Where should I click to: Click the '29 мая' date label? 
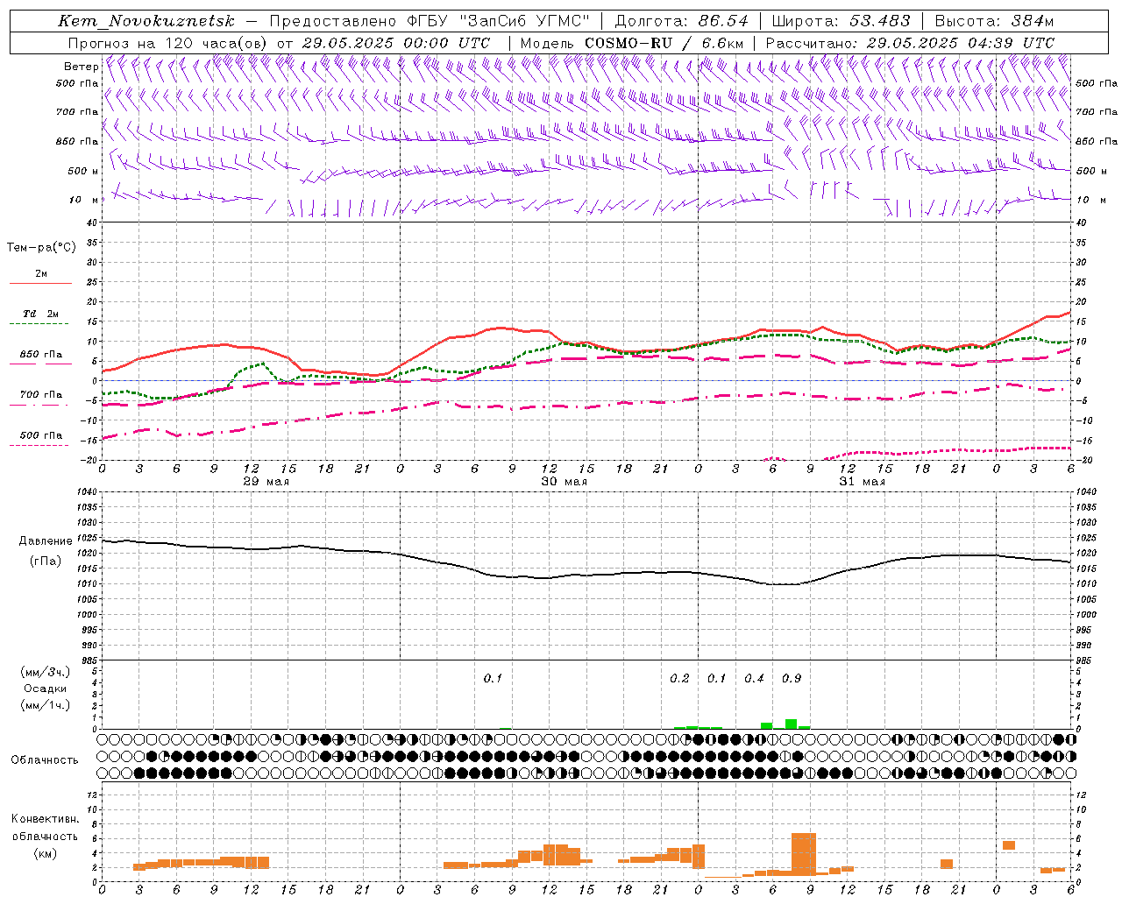coord(266,482)
